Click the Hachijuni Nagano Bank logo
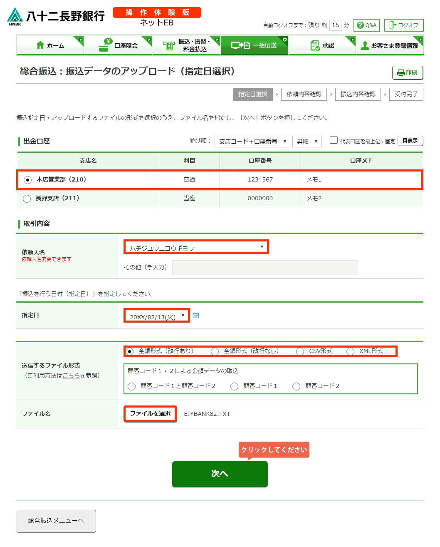Screen dimensions: 440x547 [x=56, y=16]
